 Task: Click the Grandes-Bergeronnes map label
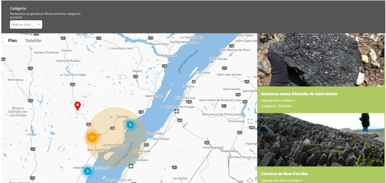tap(184, 42)
